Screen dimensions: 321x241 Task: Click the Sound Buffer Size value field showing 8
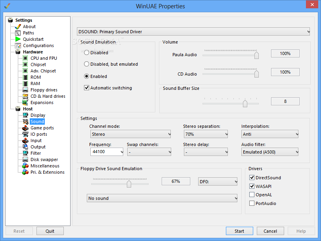(285, 101)
